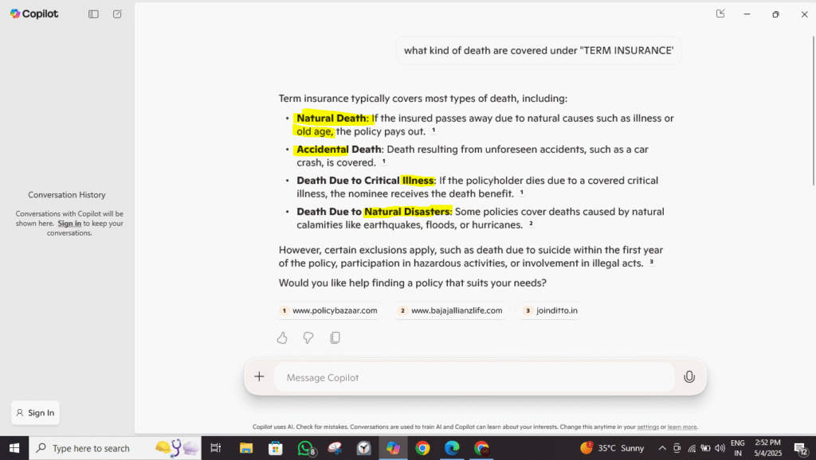Click the pop-out window icon in title bar
The height and width of the screenshot is (460, 816).
[x=720, y=14]
